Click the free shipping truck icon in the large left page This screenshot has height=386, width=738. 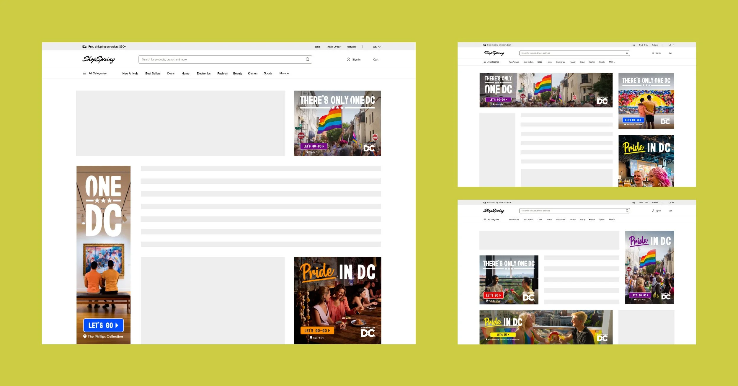click(84, 47)
